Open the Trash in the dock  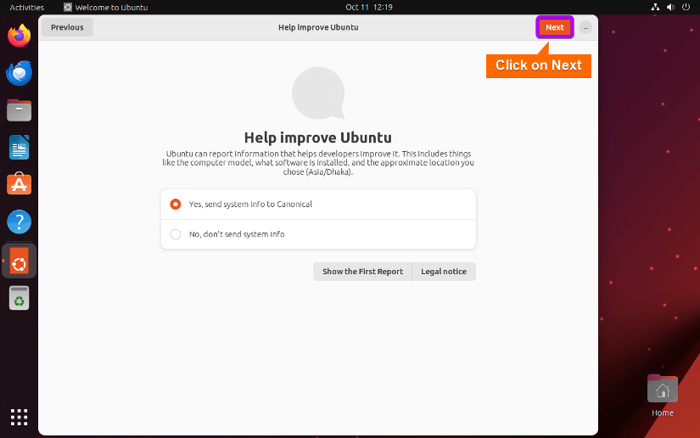point(19,298)
